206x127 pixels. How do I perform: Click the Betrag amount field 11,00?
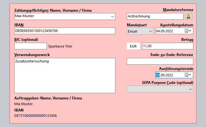168,46
